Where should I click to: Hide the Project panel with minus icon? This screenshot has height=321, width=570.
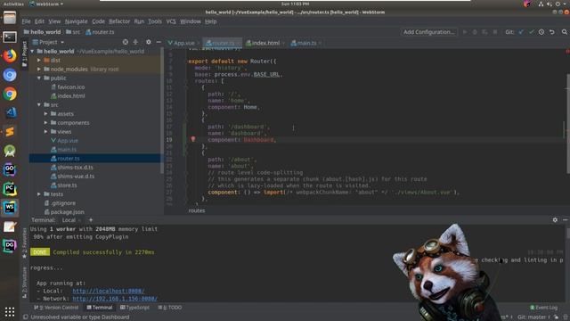tap(159, 42)
